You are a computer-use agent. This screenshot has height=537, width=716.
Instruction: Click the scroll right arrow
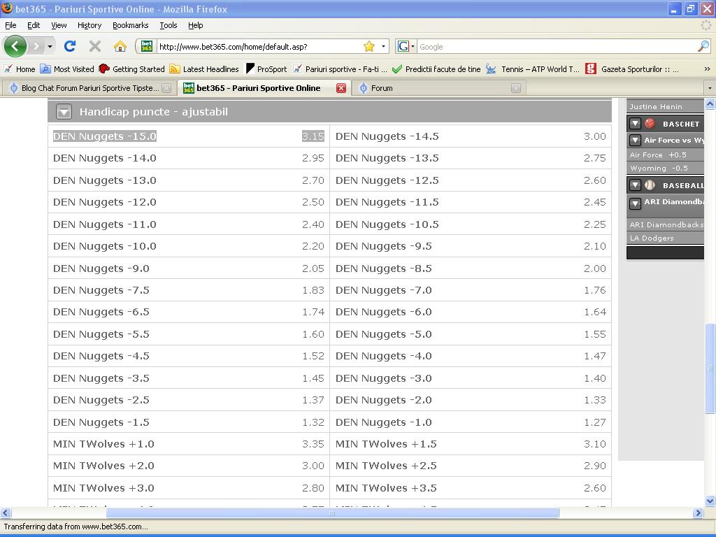pos(698,513)
